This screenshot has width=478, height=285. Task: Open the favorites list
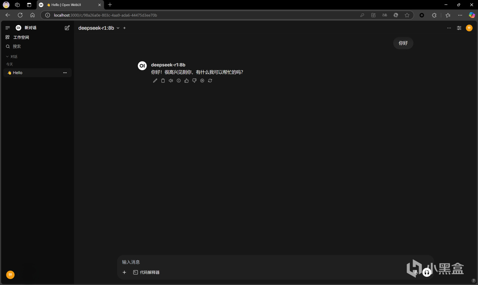448,15
